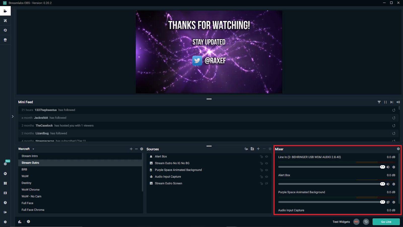
Task: Open performance stats bar chart icon
Action: 20,222
